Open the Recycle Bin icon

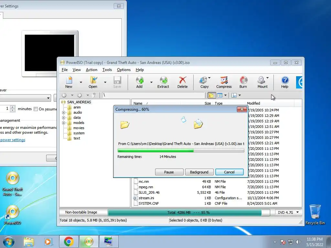coord(315,214)
